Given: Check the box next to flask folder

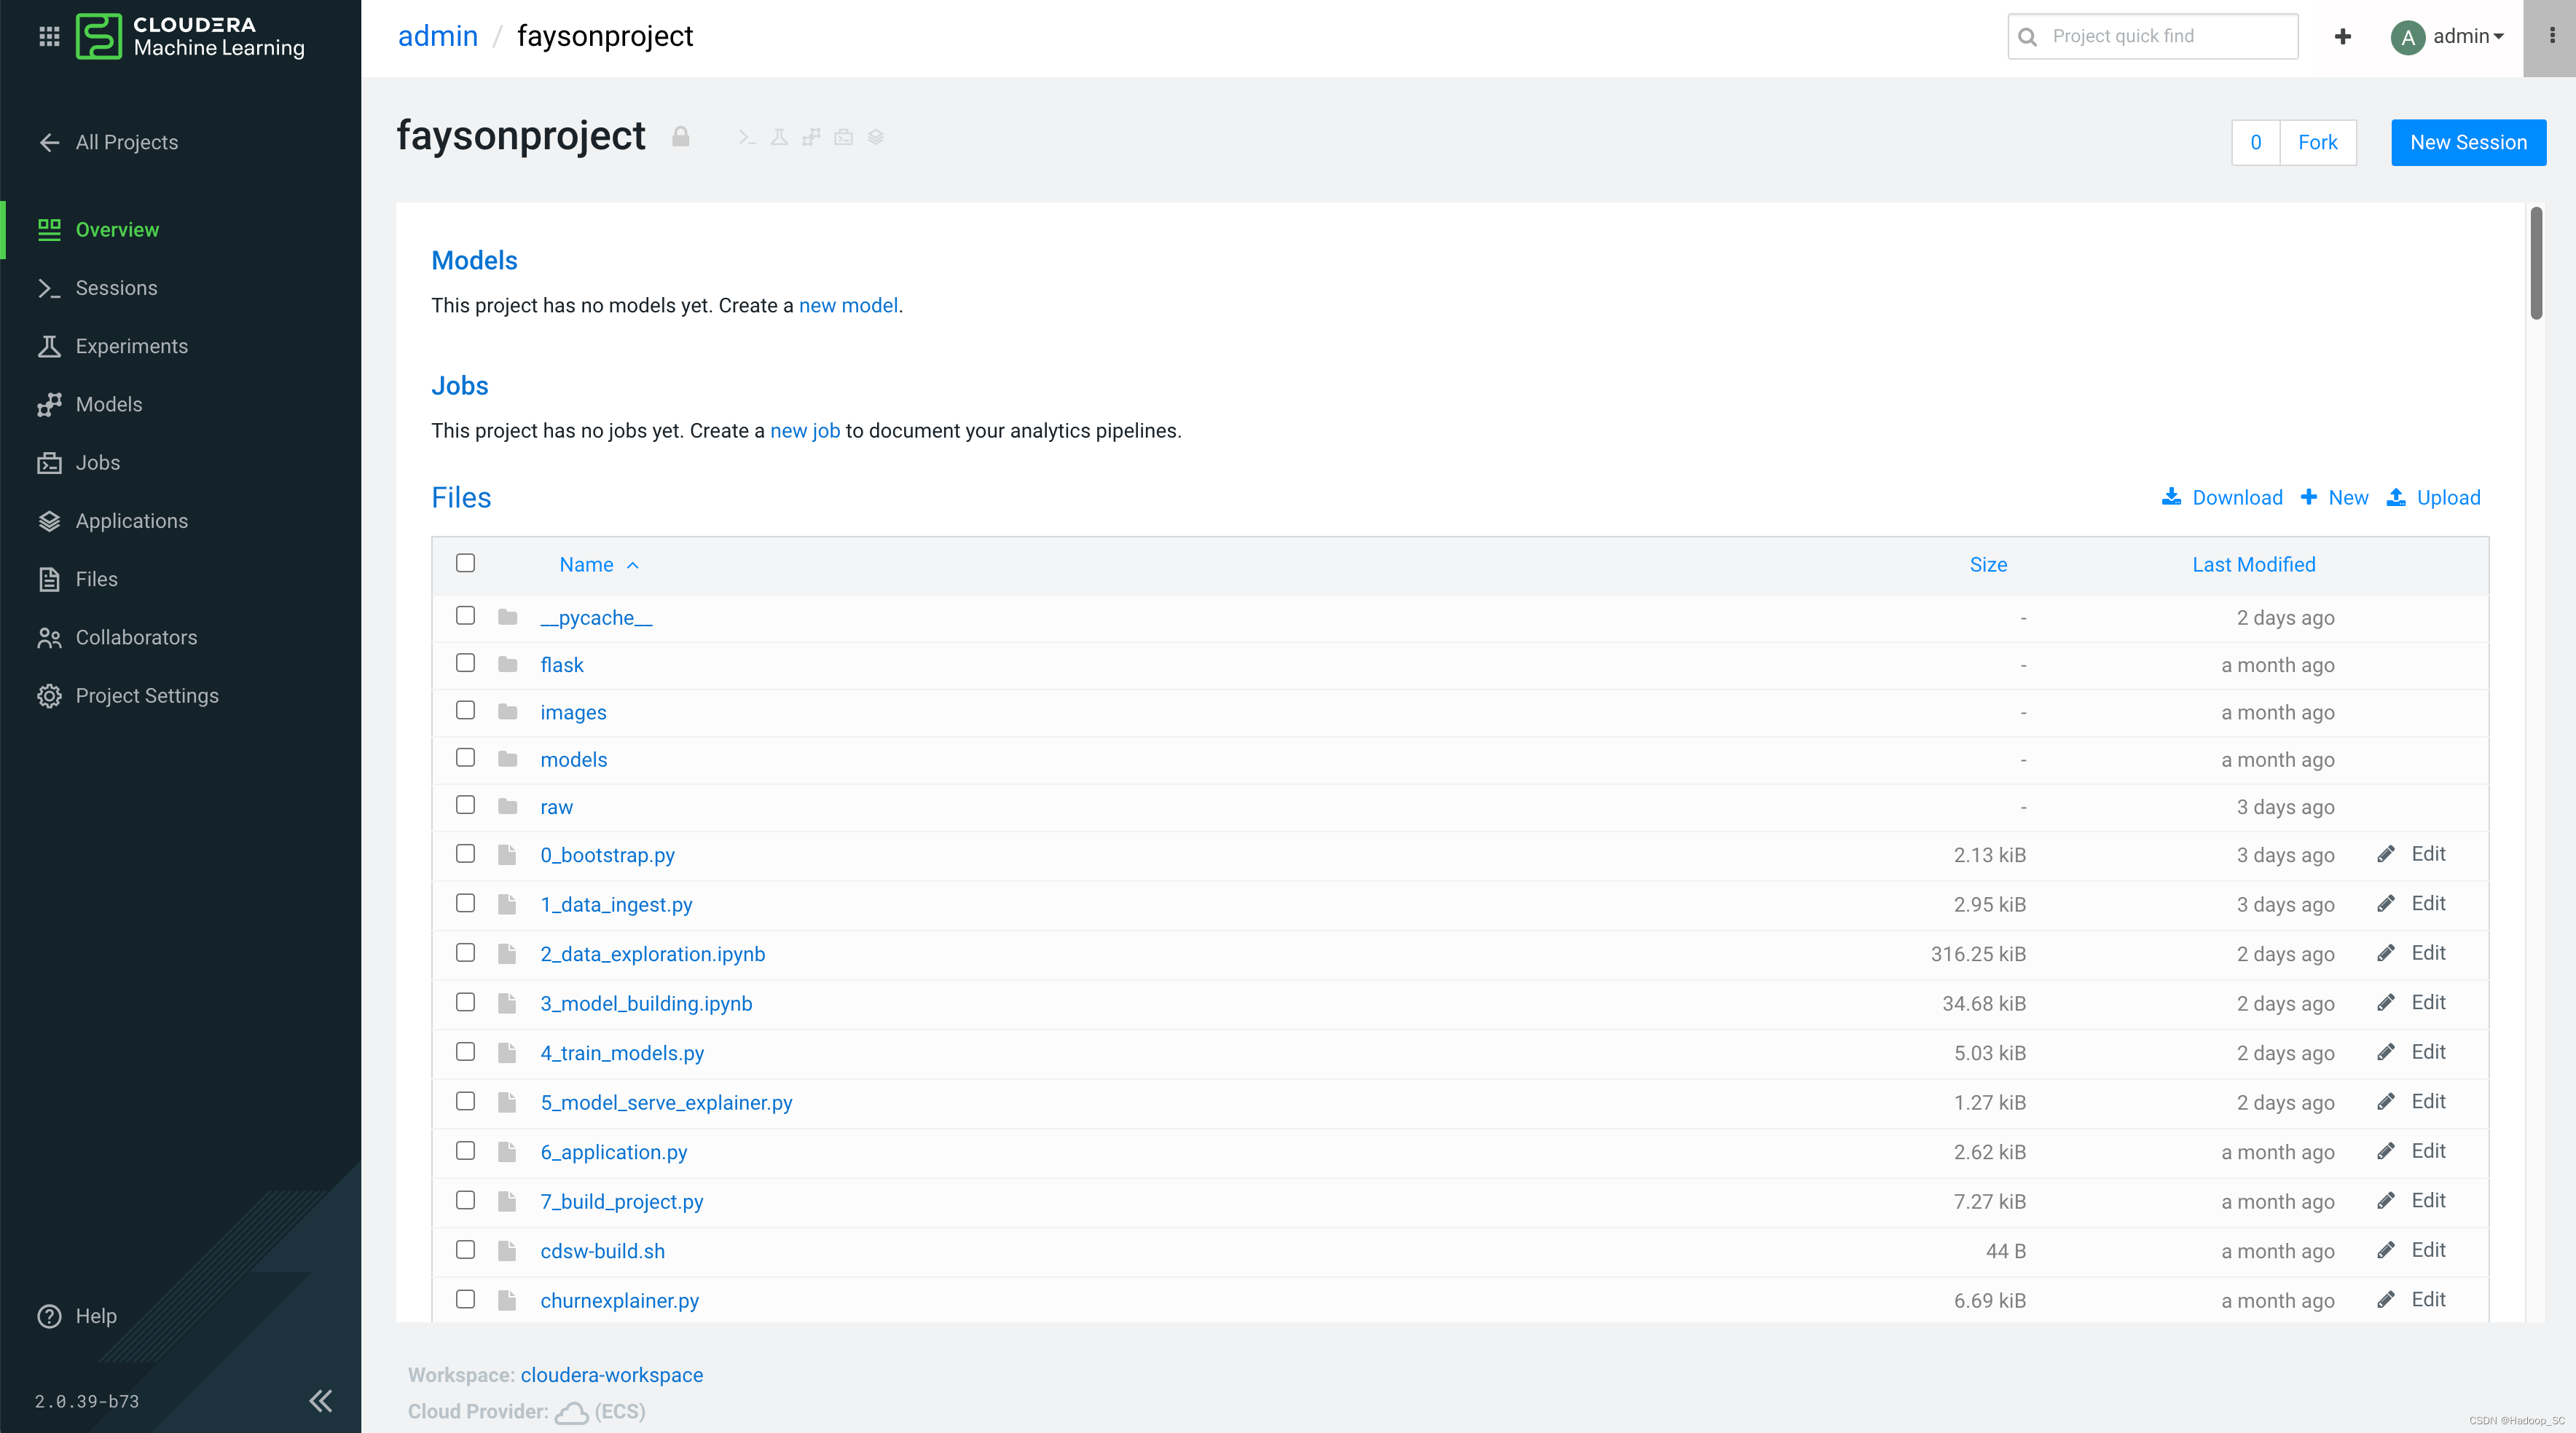Looking at the screenshot, I should pyautogui.click(x=465, y=663).
